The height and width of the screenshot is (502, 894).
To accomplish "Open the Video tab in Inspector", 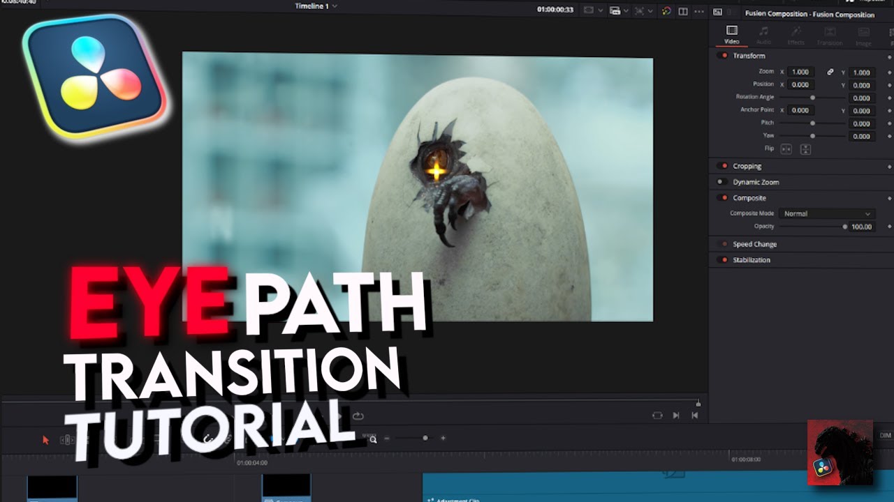I will 731,34.
